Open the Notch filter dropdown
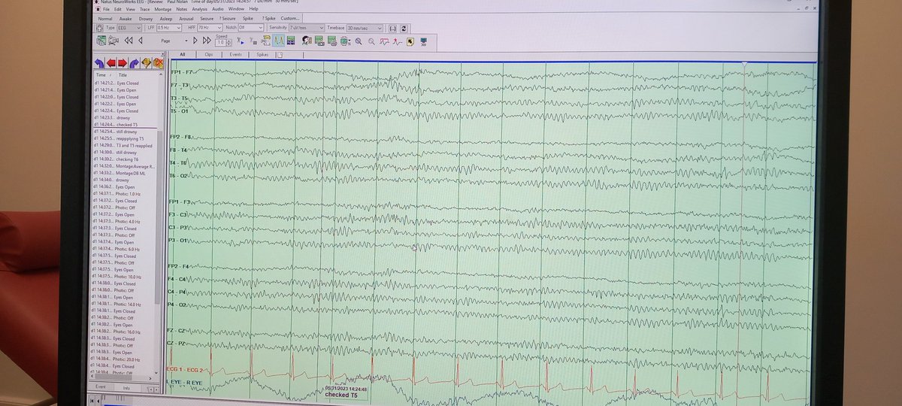The height and width of the screenshot is (406, 902). [x=250, y=27]
